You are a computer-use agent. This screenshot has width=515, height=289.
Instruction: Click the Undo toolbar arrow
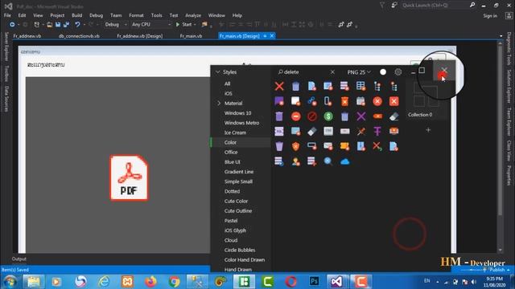77,25
